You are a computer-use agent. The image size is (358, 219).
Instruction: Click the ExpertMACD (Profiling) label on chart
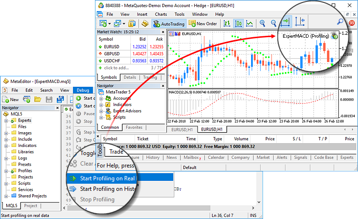[x=305, y=36]
